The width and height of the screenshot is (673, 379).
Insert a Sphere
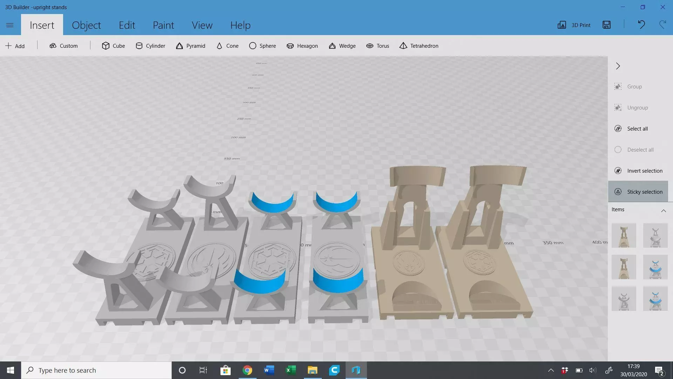click(x=263, y=46)
